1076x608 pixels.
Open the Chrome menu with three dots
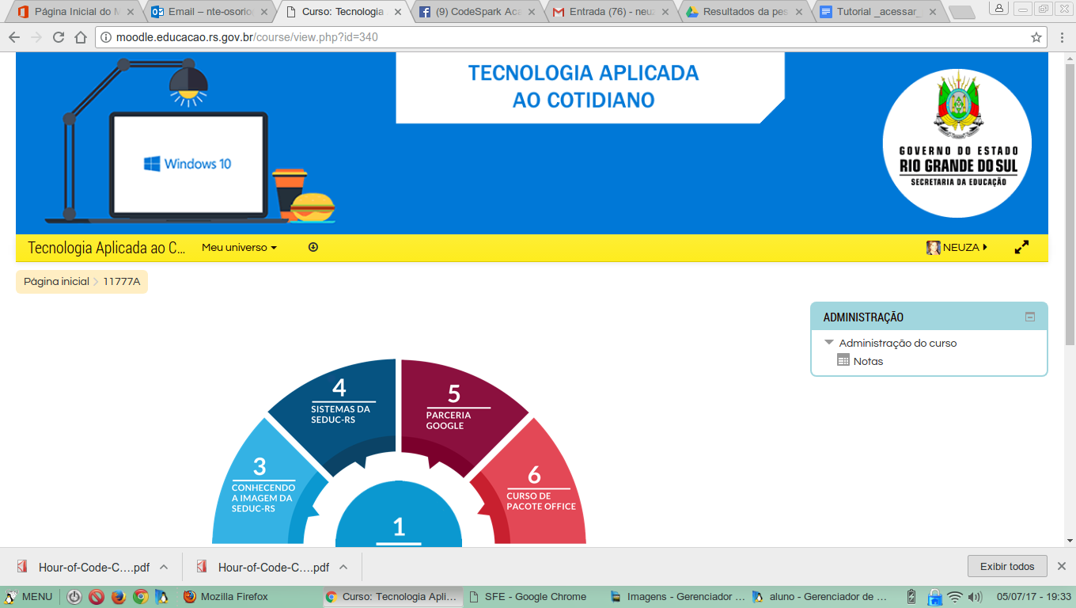(1063, 37)
